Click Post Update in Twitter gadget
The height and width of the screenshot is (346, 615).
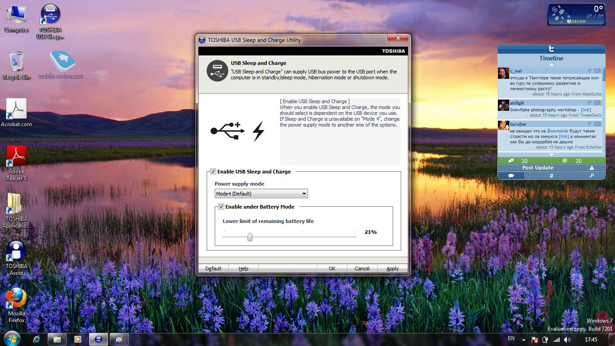(x=538, y=168)
